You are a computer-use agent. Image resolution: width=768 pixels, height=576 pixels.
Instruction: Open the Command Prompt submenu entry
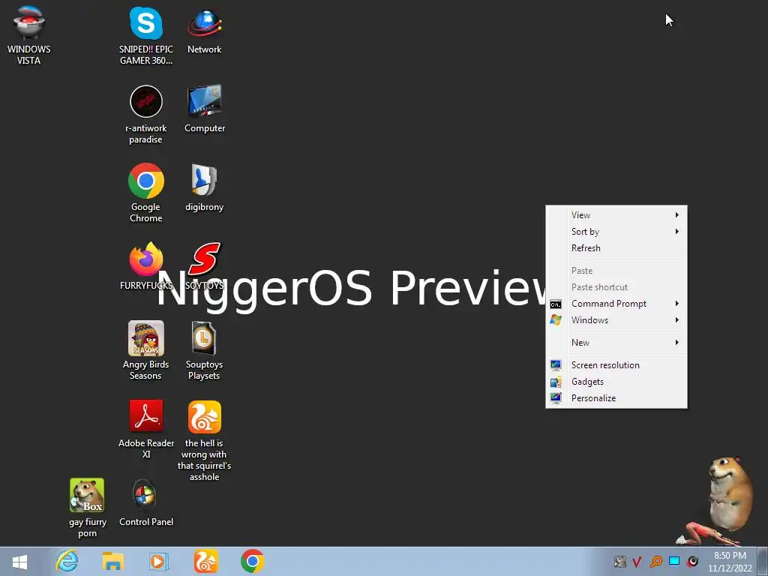pos(616,304)
